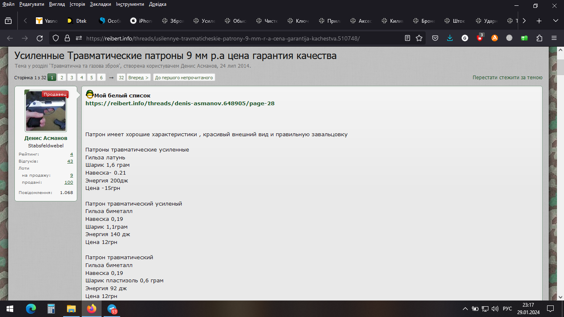The height and width of the screenshot is (317, 564).
Task: Open the Firefox hamburger application menu
Action: point(554,38)
